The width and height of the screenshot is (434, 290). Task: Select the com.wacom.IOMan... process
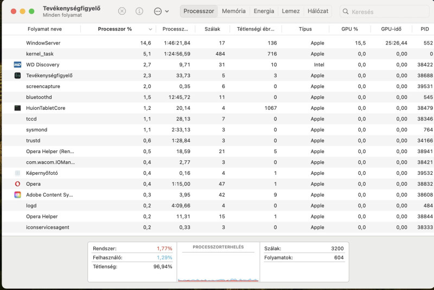point(50,162)
